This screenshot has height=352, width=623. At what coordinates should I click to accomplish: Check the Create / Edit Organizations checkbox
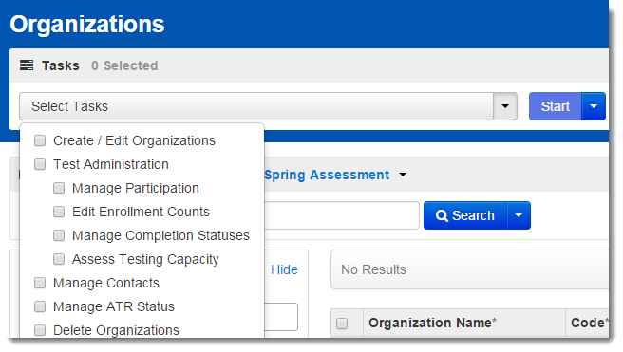click(40, 140)
